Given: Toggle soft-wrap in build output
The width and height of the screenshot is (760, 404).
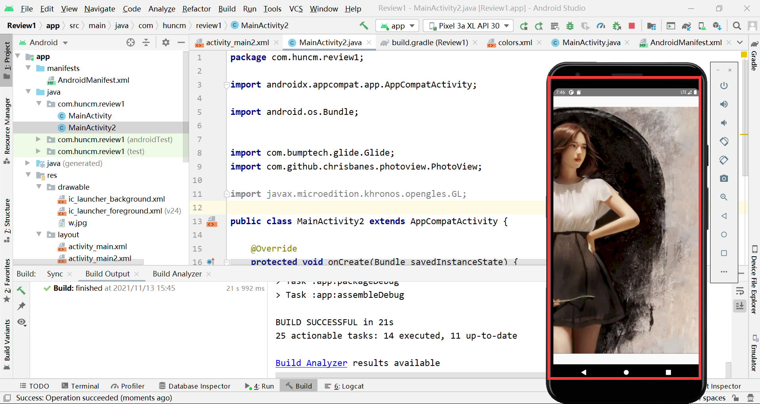Looking at the screenshot, I should (x=740, y=291).
